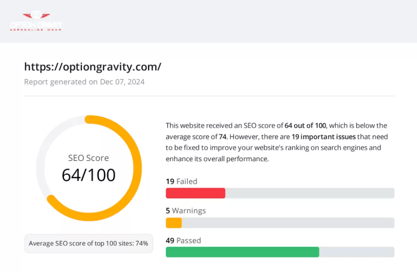This screenshot has width=417, height=272.
Task: Click the 'SEO Score' label inside gauge
Action: click(x=89, y=158)
